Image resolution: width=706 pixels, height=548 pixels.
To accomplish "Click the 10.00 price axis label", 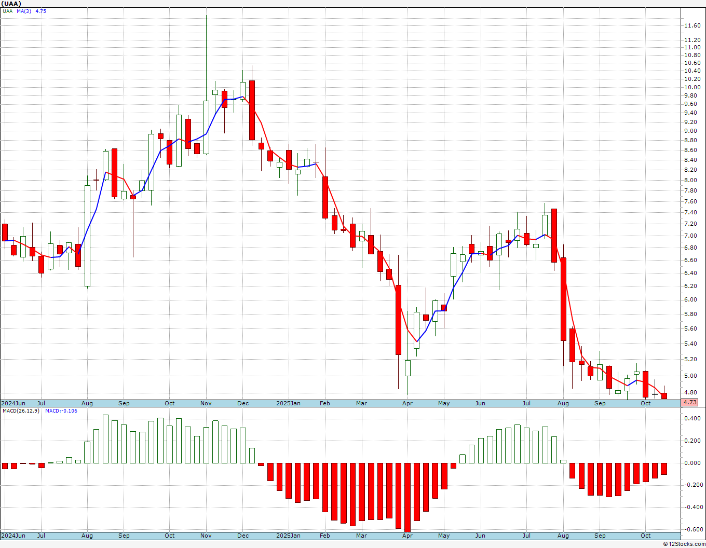I will 692,87.
